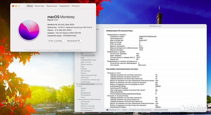
Task: Minimize the About This Mac window
Action: coord(16,6)
